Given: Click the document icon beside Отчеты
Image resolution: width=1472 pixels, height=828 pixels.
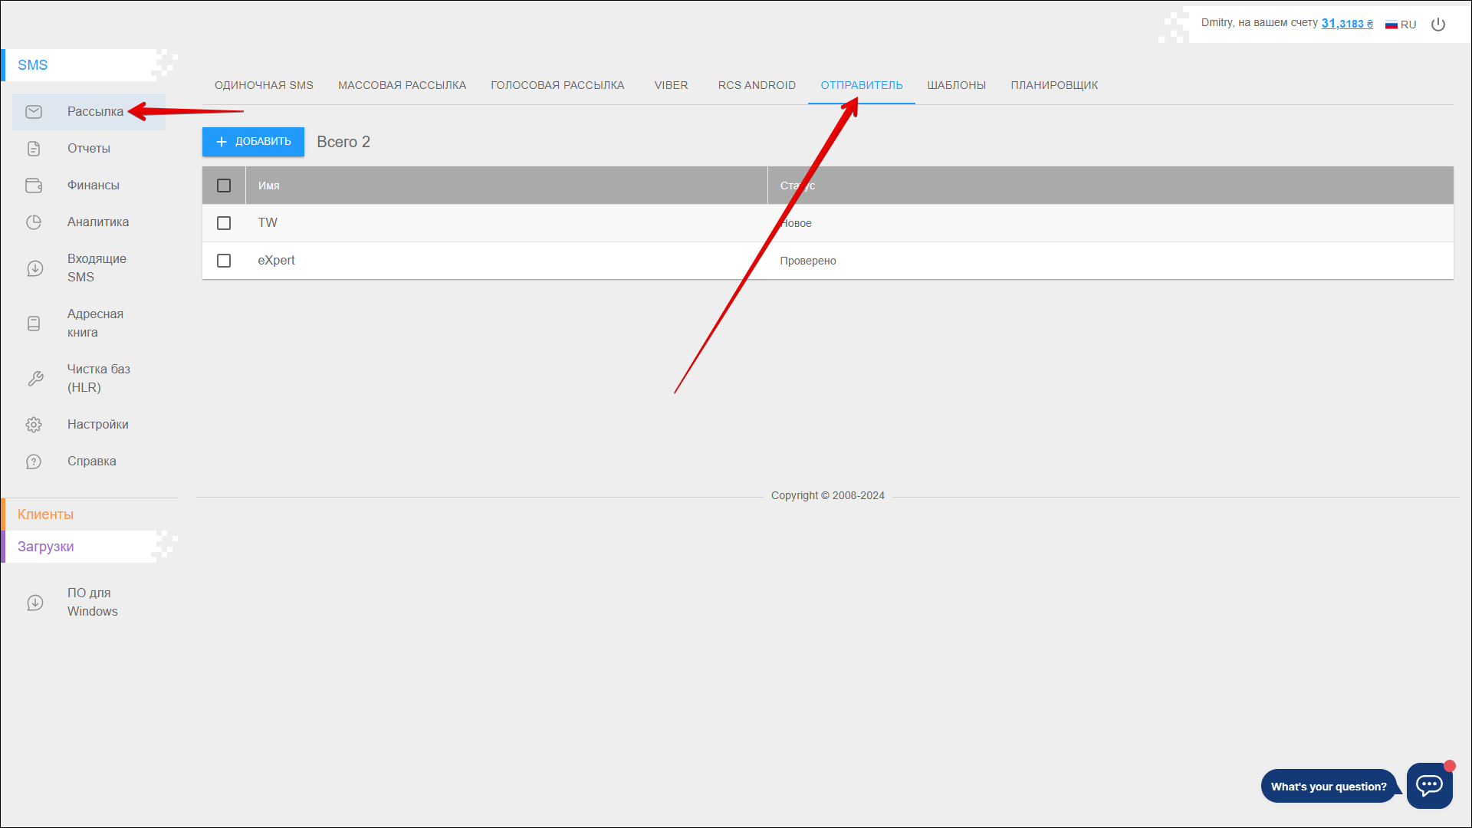Looking at the screenshot, I should coord(34,149).
